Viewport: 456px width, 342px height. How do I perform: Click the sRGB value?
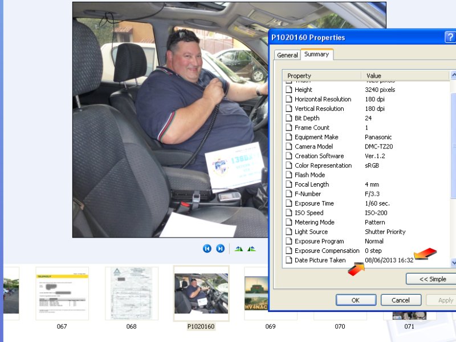click(372, 166)
